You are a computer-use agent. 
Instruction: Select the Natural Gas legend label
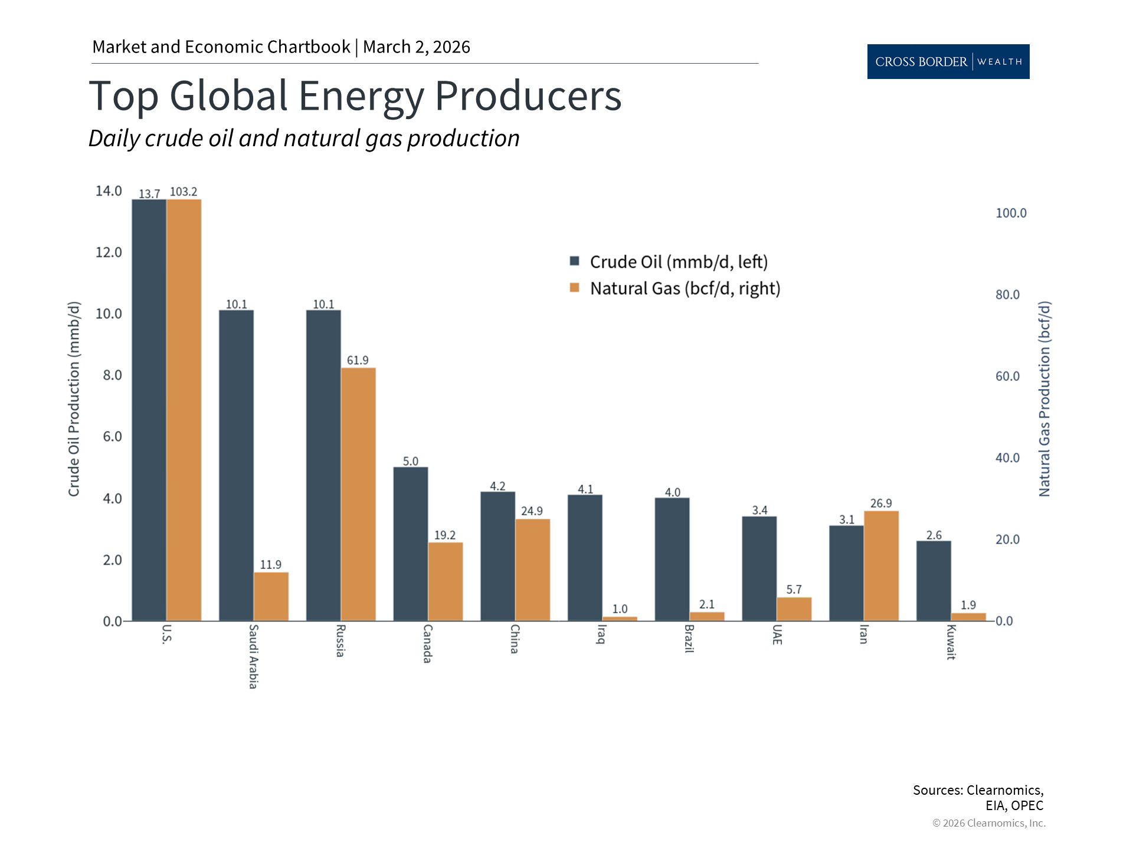click(x=685, y=288)
